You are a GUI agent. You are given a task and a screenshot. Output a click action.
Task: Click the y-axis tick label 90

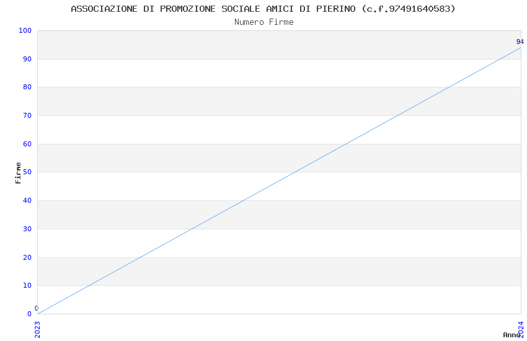(x=27, y=60)
